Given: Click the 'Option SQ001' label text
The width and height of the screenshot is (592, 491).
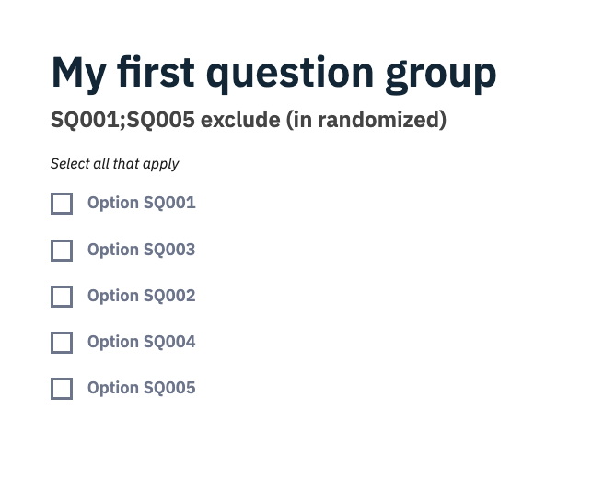Looking at the screenshot, I should tap(141, 203).
